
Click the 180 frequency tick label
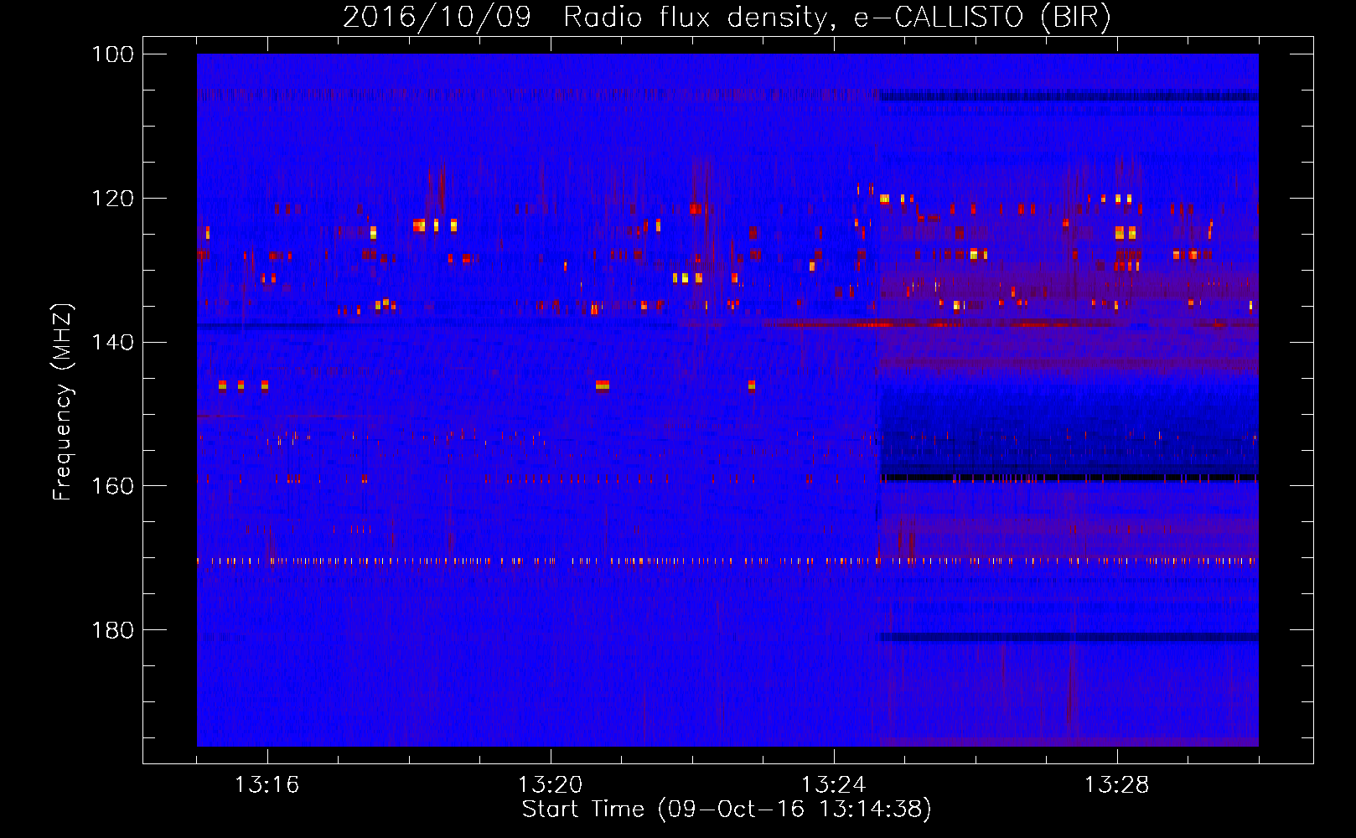112,630
